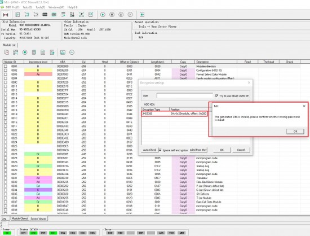Screen dimensions: 310x236
Task: Click the Importance level column header
Action: [38, 62]
